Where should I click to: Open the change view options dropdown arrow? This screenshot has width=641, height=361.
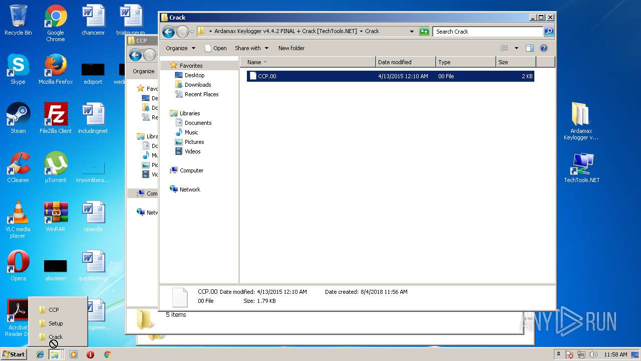[x=516, y=48]
